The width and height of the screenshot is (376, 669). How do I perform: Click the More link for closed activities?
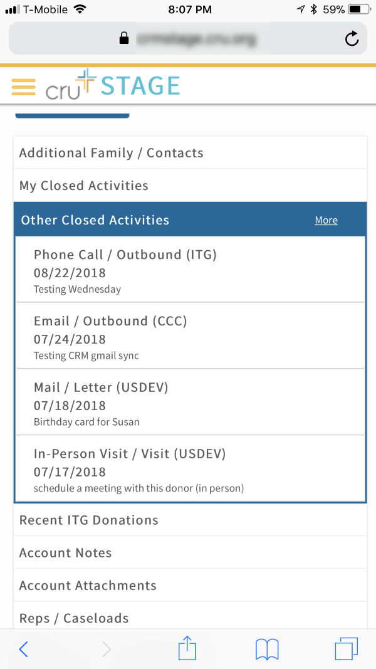[326, 221]
